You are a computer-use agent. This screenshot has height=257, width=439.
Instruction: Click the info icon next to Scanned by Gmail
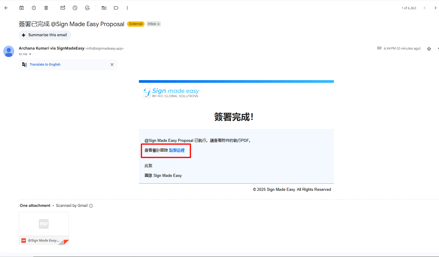91,206
